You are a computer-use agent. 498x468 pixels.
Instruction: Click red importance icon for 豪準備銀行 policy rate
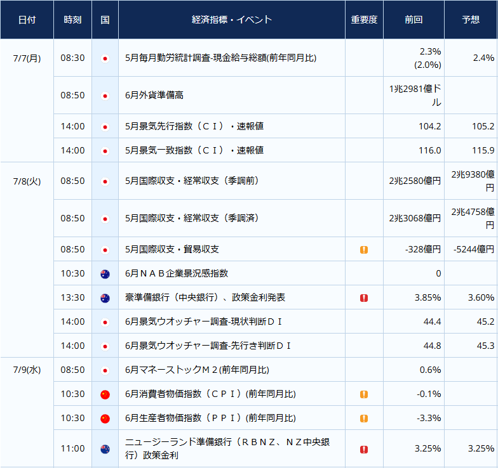pos(364,298)
